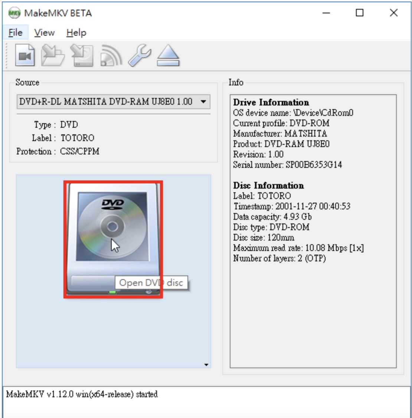Click the 'OS device name' line

[x=293, y=113]
